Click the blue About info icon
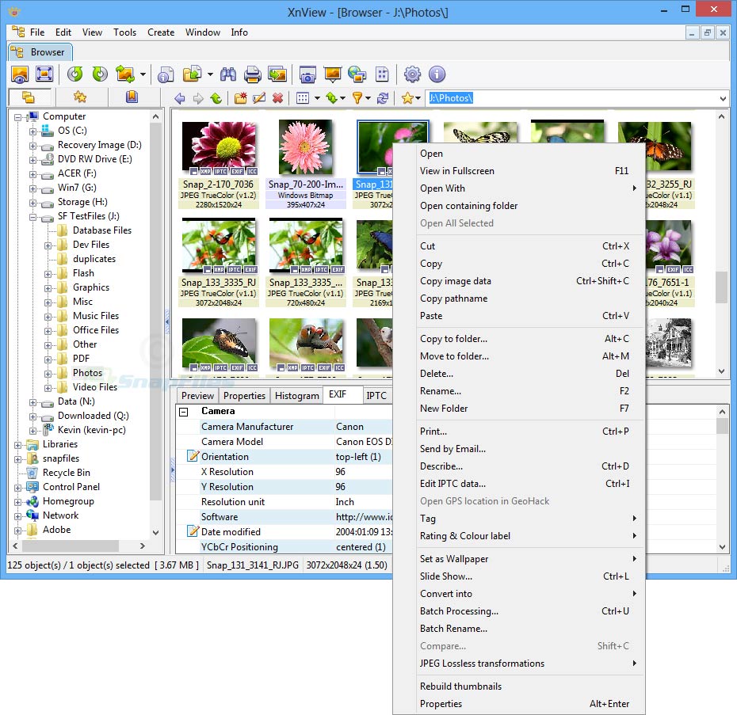737x715 pixels. coord(437,74)
